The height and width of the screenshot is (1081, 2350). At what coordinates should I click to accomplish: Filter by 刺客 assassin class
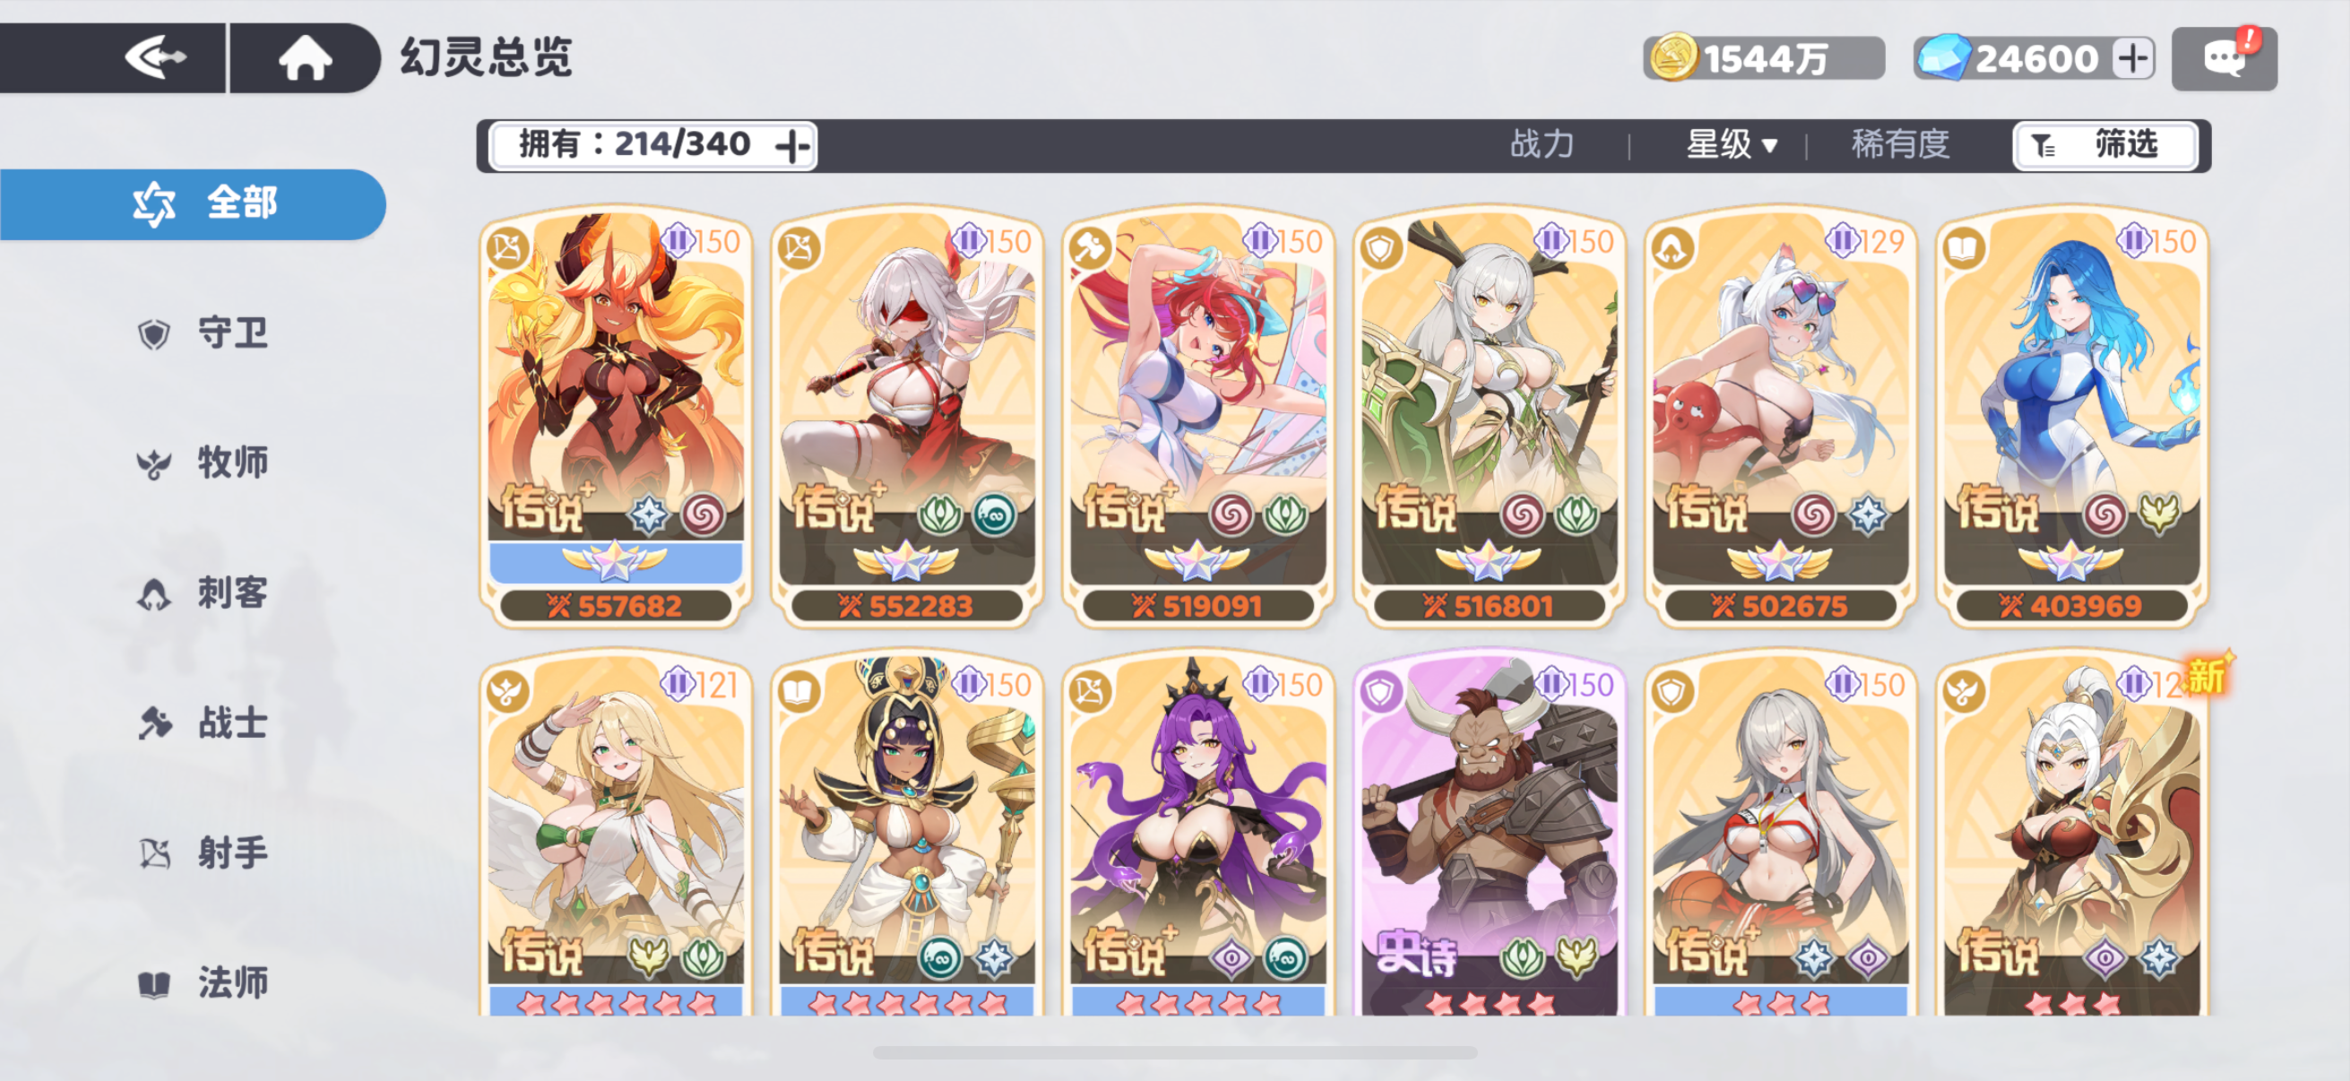(203, 593)
